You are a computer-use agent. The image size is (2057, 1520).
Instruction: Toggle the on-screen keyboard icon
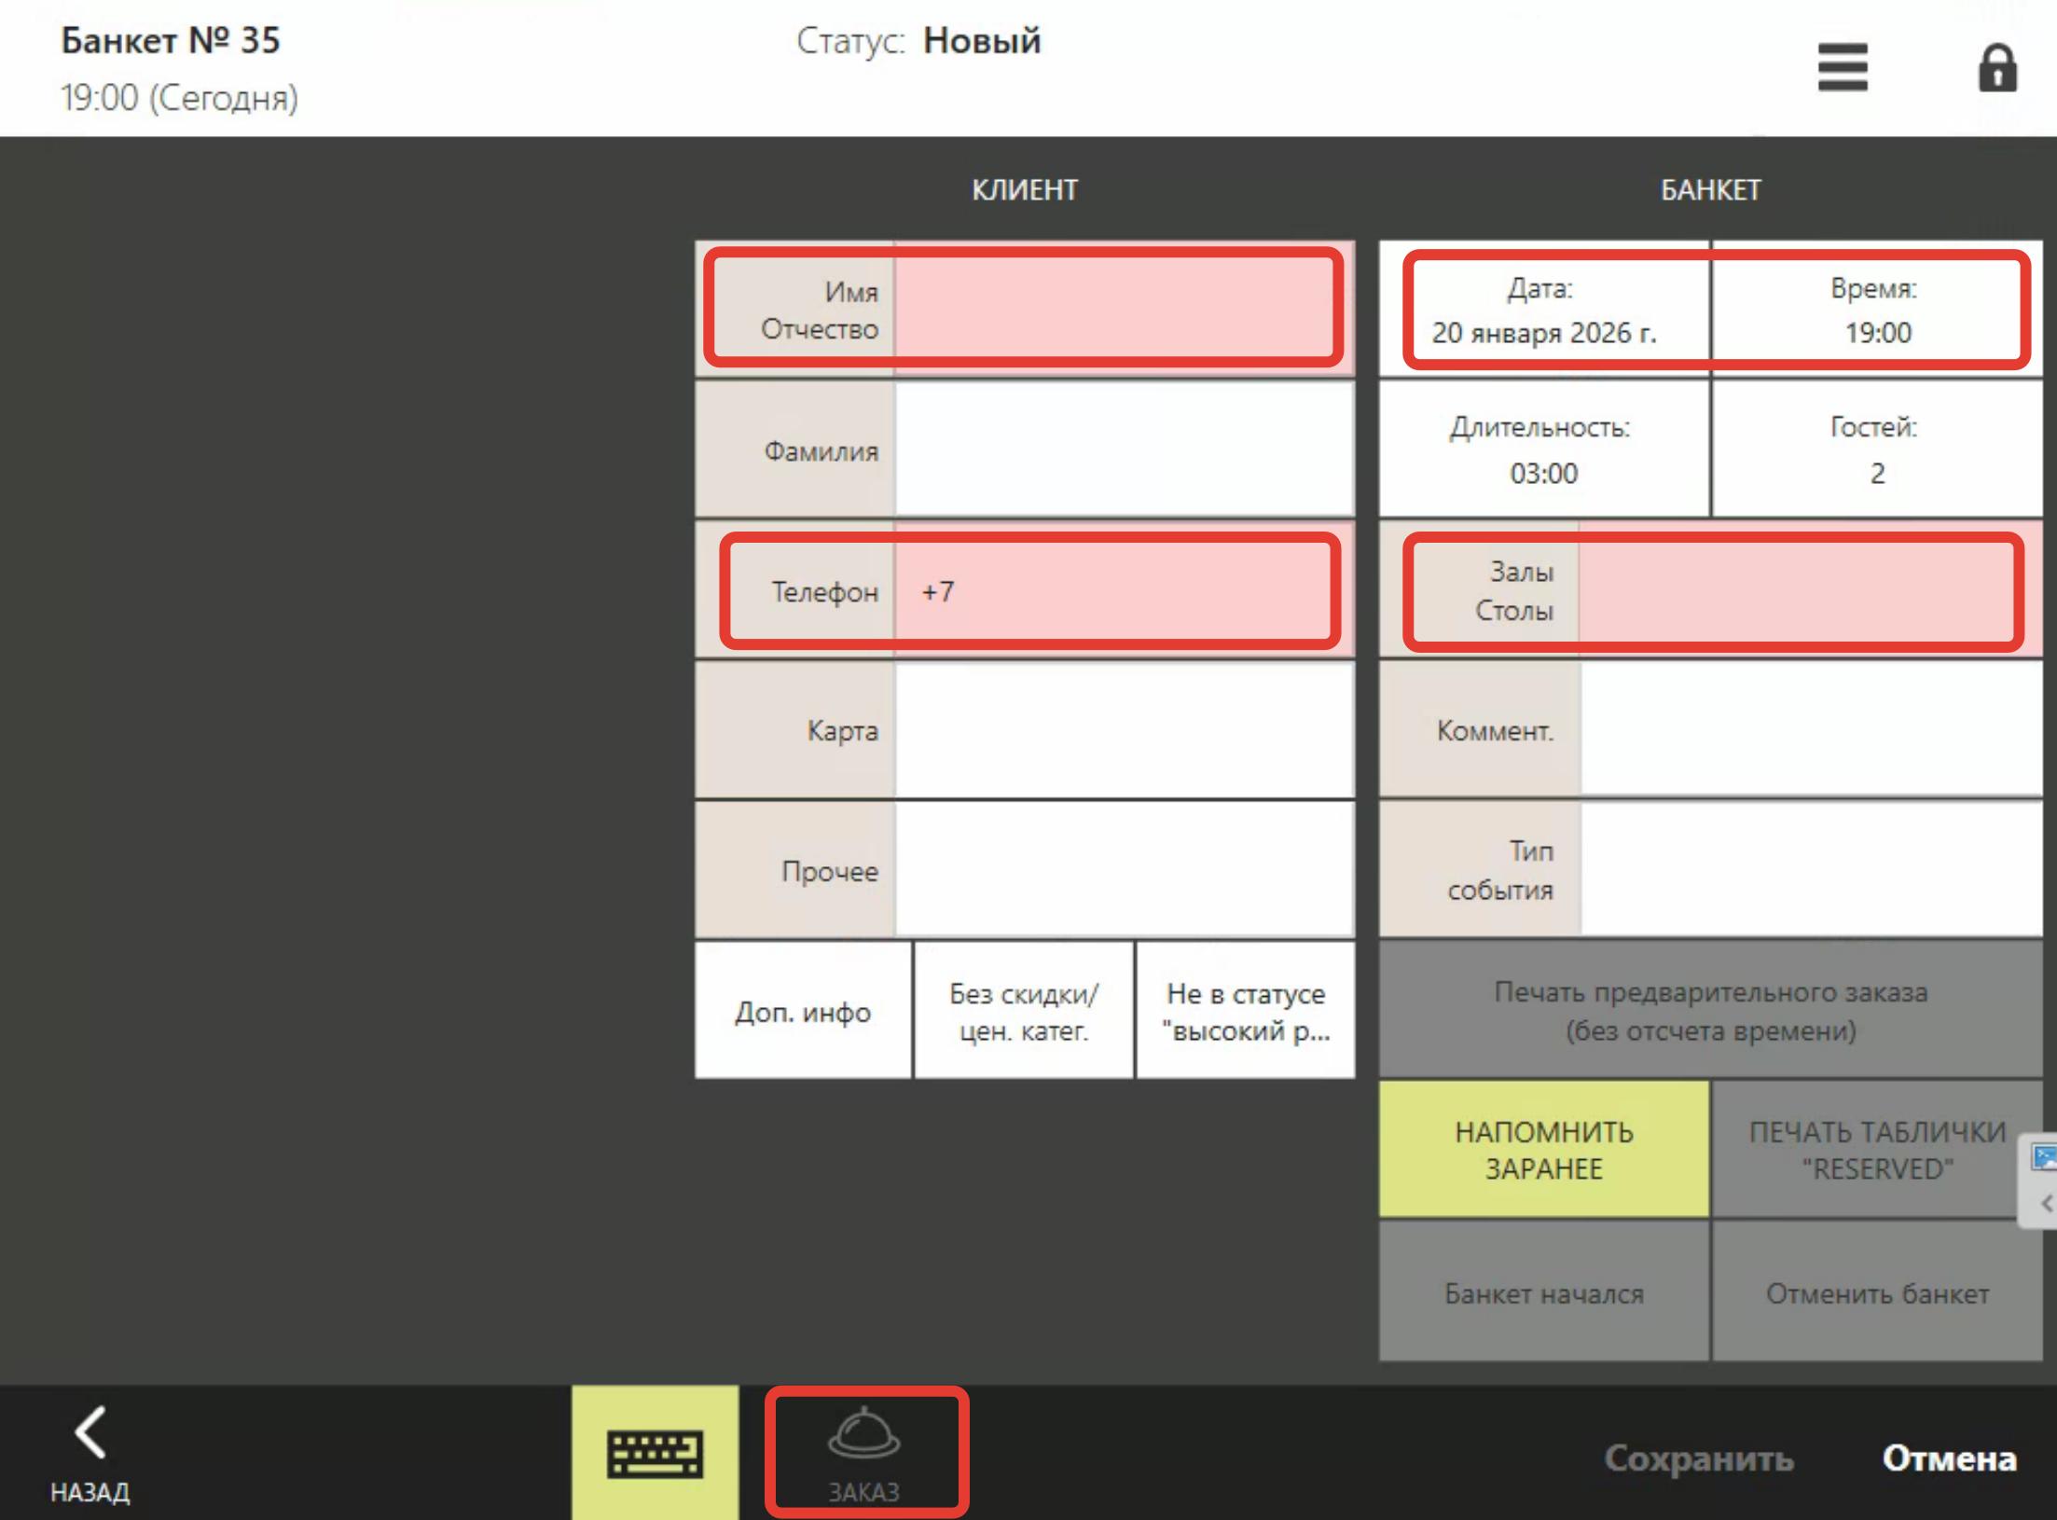click(x=655, y=1453)
